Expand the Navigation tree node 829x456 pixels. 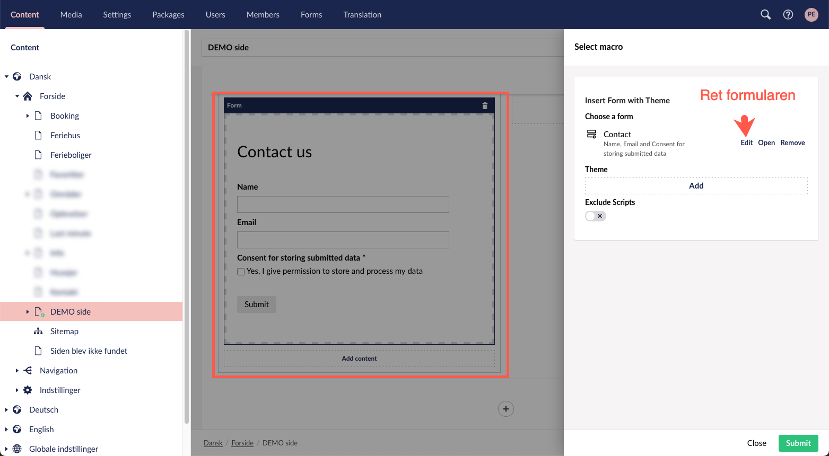[17, 370]
